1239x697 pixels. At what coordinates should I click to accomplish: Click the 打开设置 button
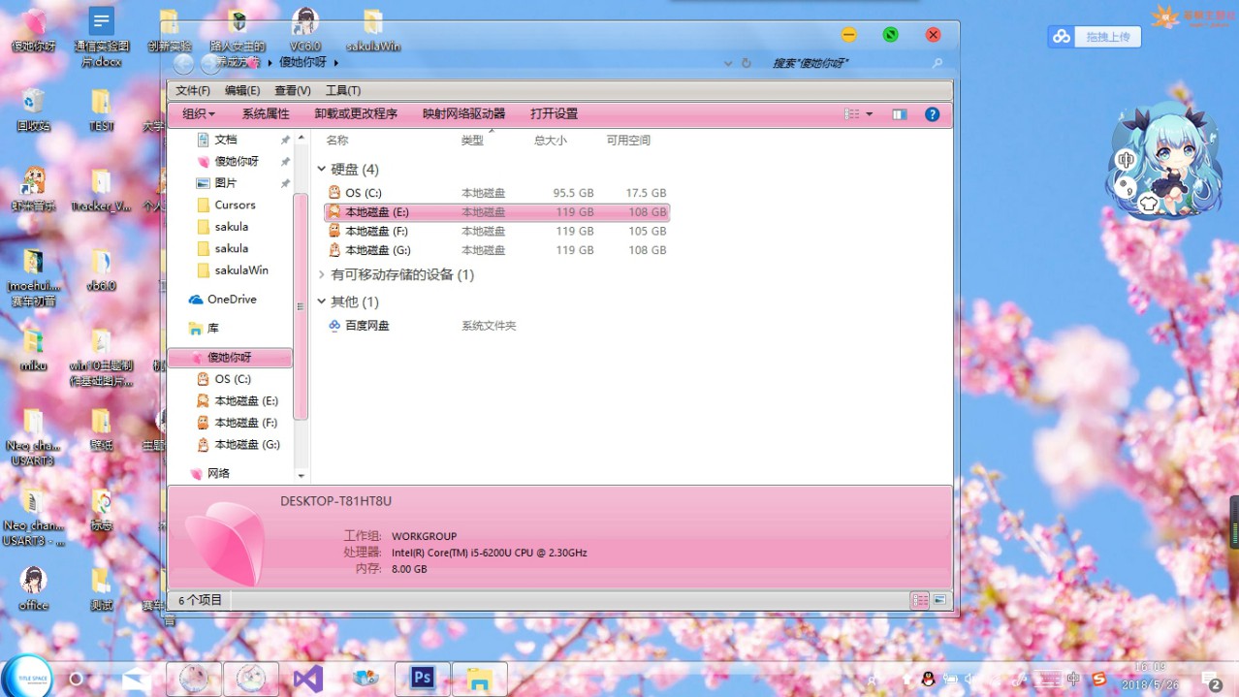(554, 114)
